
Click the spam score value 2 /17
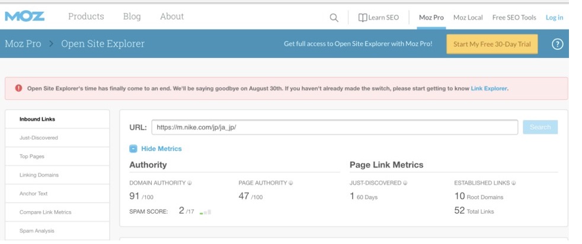click(x=186, y=211)
